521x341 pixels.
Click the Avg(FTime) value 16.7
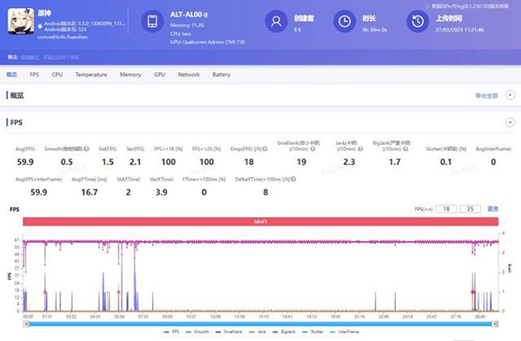pyautogui.click(x=89, y=193)
